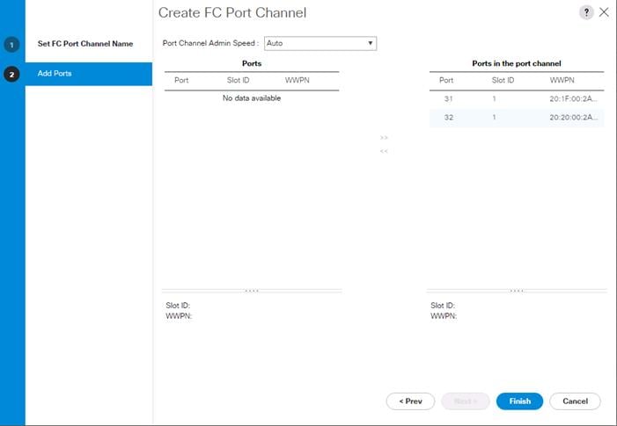The width and height of the screenshot is (617, 426).
Task: Click the Cancel button
Action: (575, 401)
